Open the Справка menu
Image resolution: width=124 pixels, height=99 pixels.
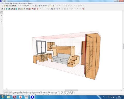pos(30,3)
